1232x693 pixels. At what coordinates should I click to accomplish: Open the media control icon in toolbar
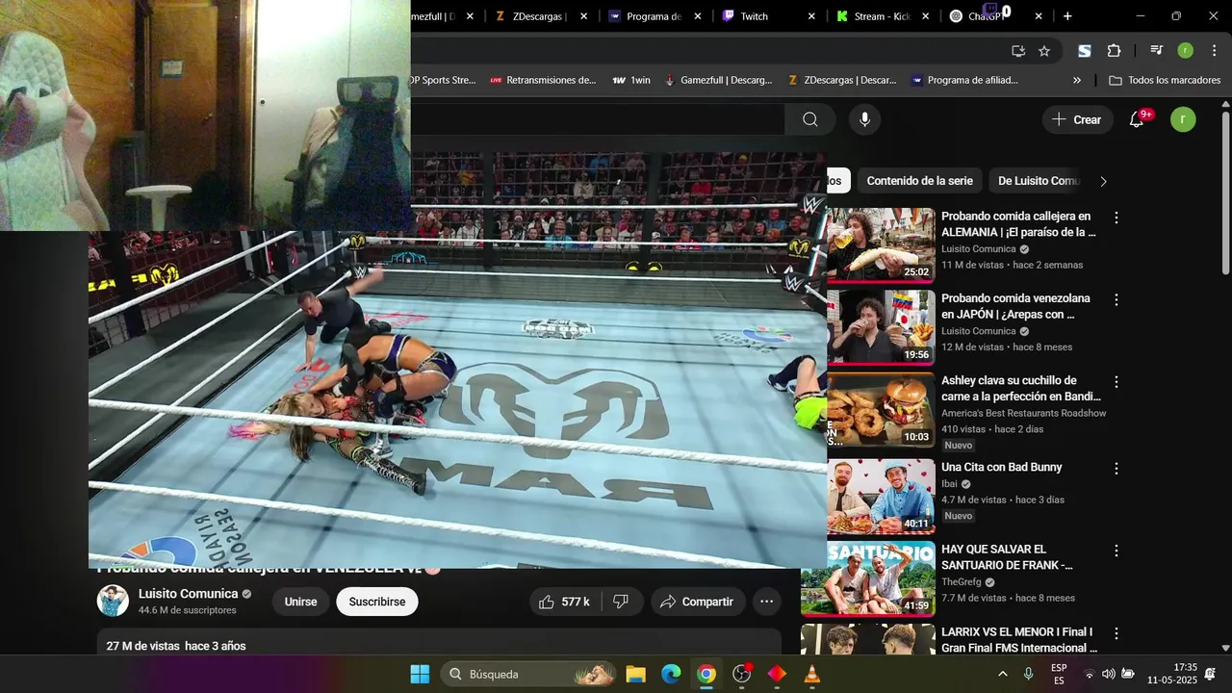[x=1156, y=51]
